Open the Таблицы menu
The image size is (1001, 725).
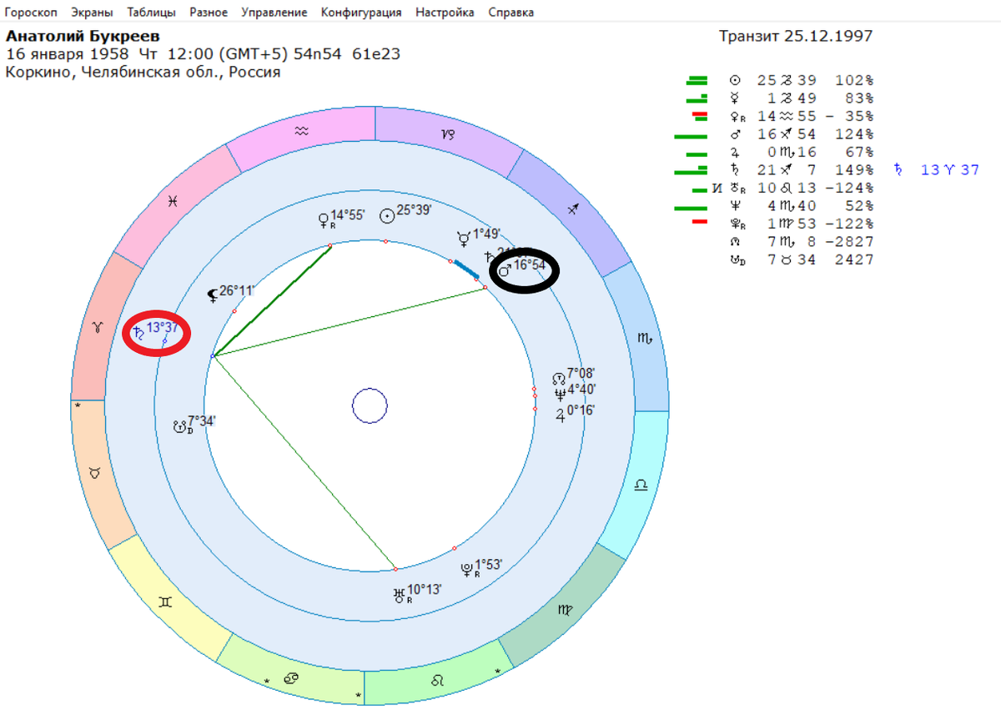coord(152,13)
